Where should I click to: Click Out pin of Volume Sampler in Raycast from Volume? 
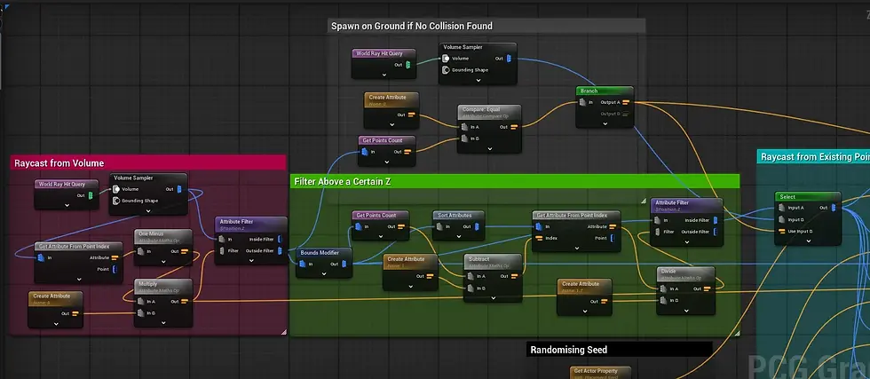coord(178,189)
